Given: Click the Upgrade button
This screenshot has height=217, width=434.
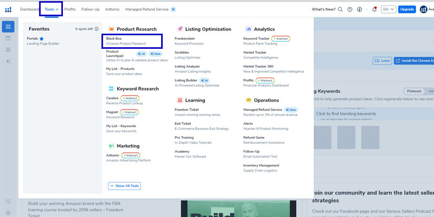Looking at the screenshot, I should (x=407, y=9).
